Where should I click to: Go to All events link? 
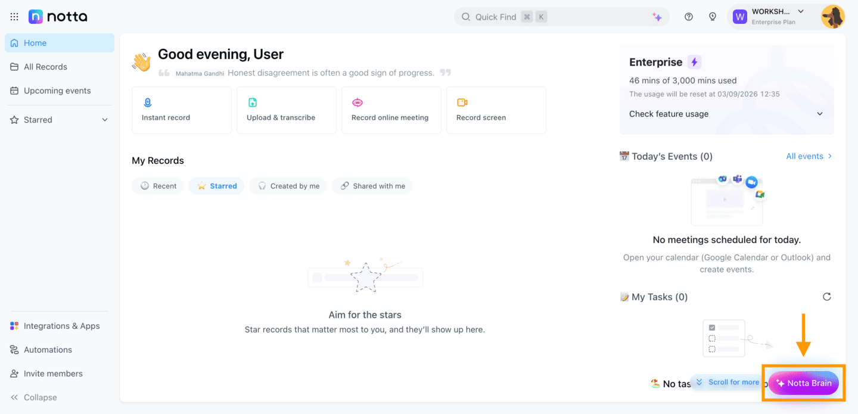pos(809,156)
